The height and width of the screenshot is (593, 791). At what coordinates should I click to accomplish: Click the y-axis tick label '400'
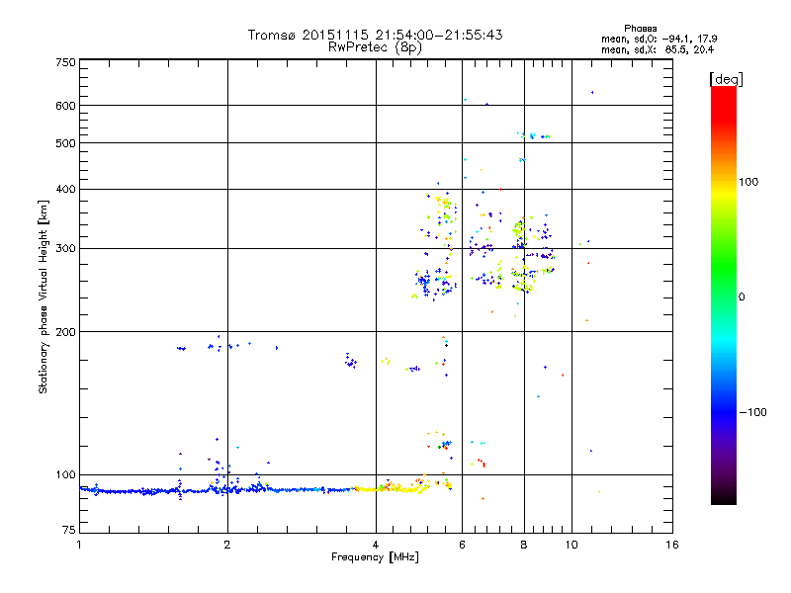point(65,190)
